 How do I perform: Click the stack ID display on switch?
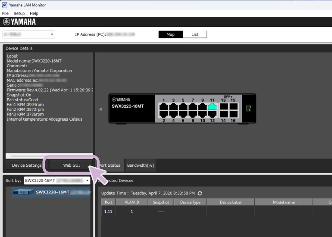[249, 108]
